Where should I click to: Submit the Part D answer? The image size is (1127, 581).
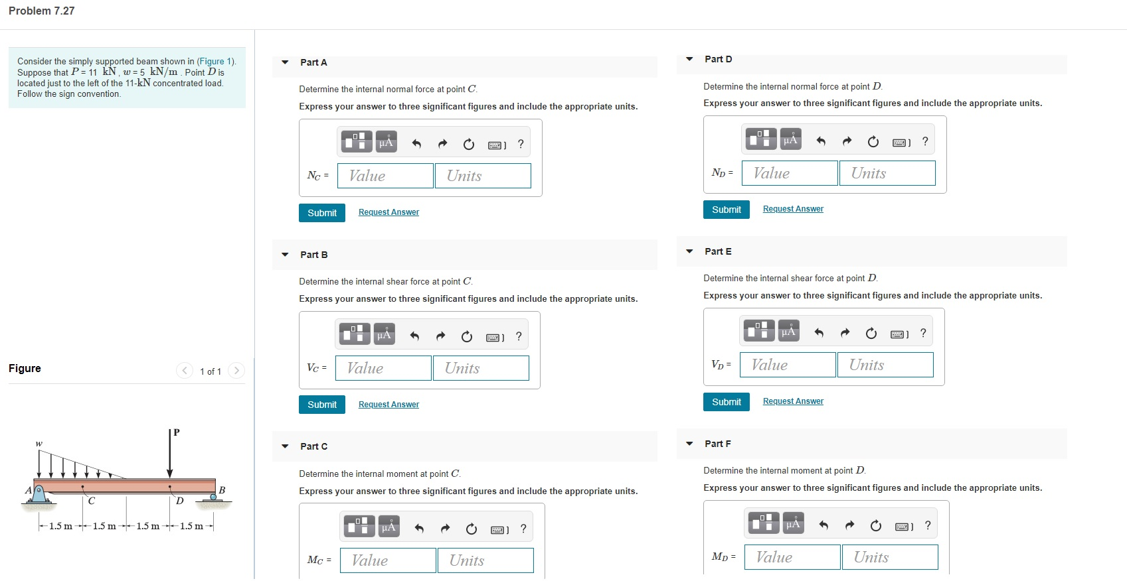[x=727, y=210]
